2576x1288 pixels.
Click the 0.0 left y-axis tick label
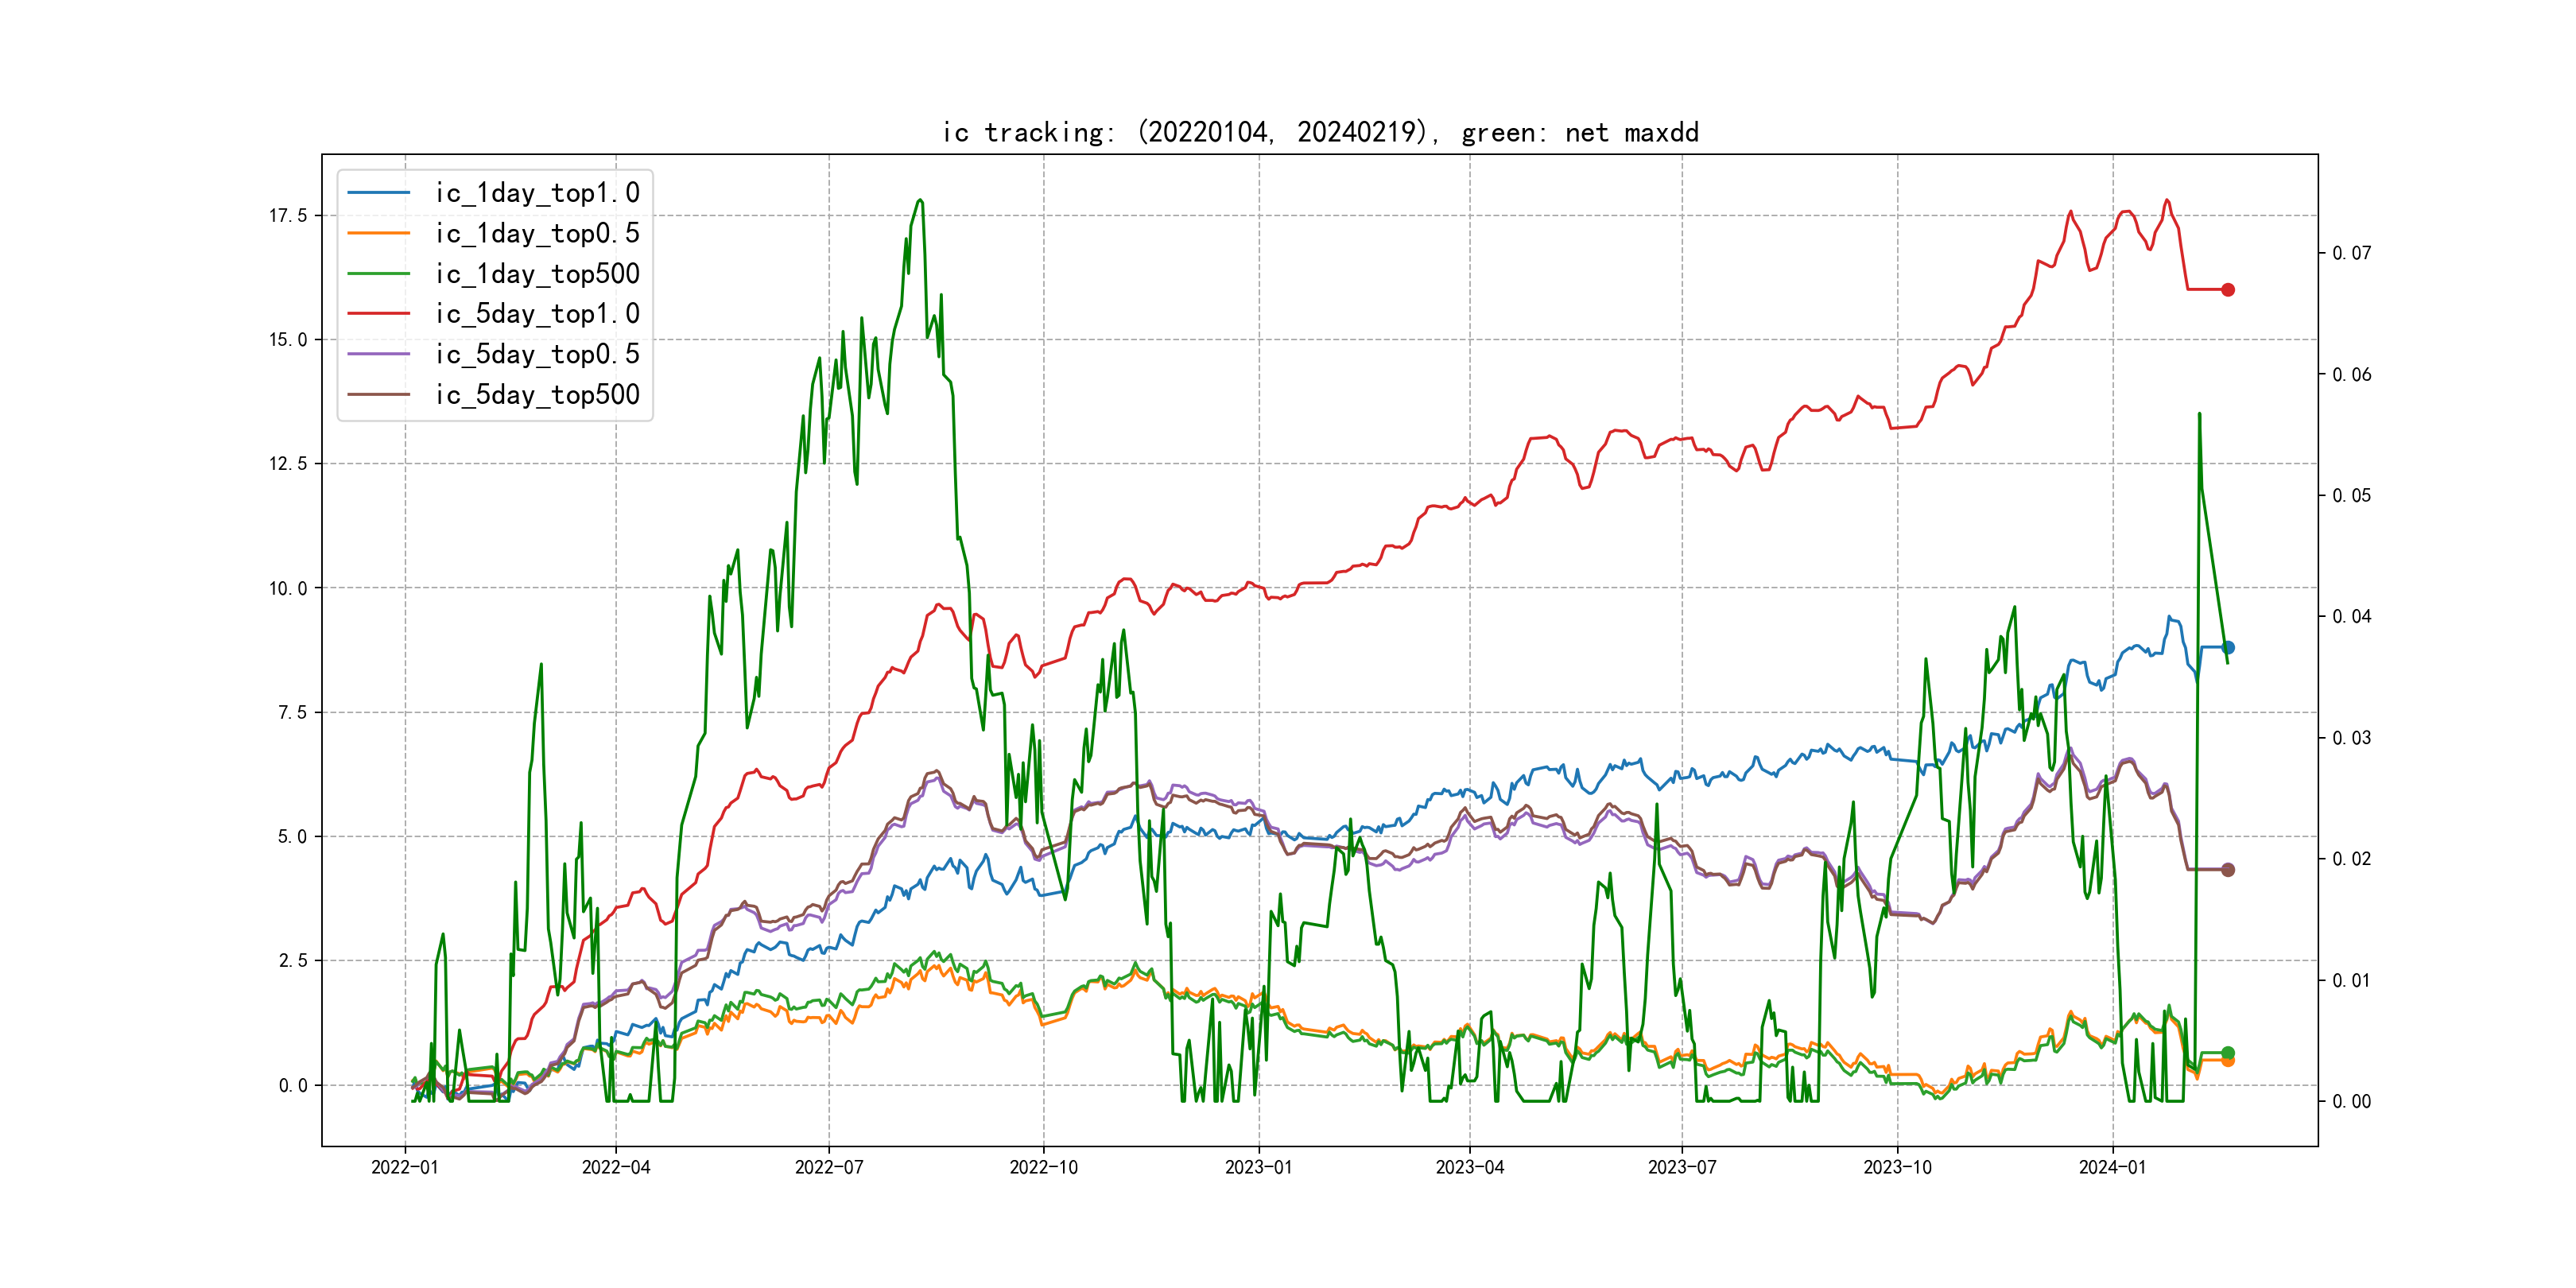[x=293, y=1086]
